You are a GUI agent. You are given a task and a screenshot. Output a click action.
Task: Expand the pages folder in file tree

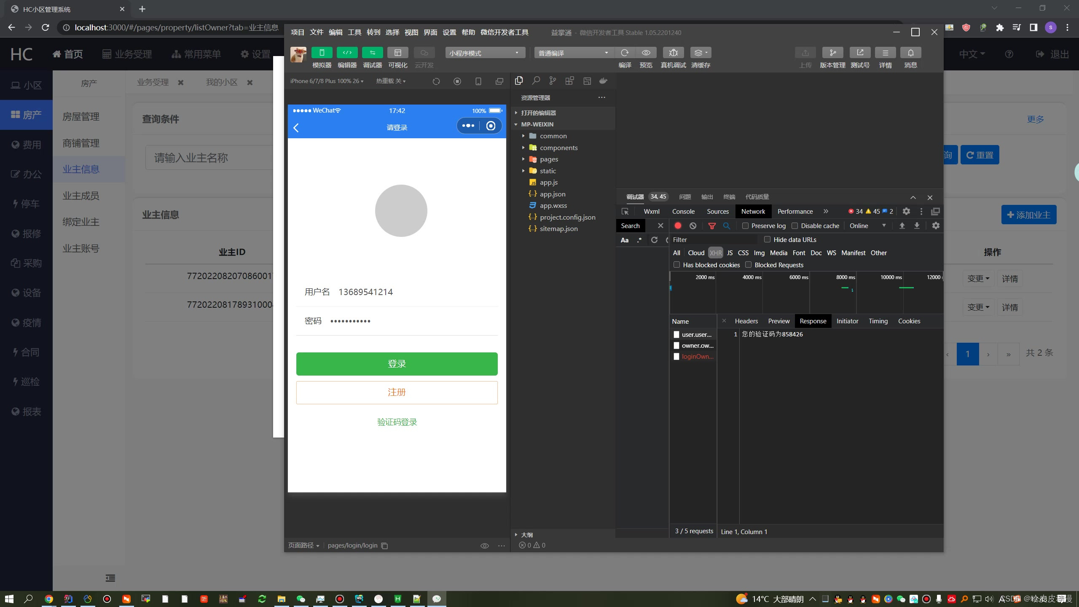[549, 159]
